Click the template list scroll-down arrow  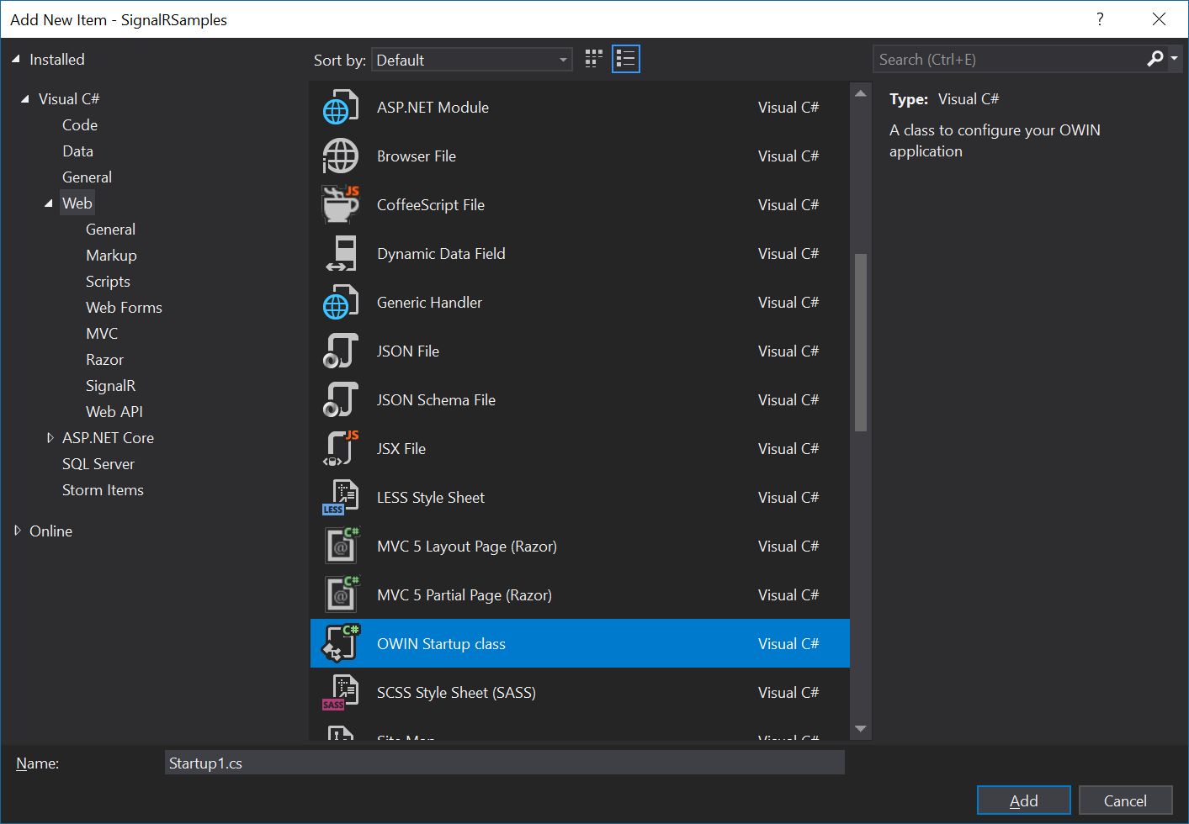(860, 729)
